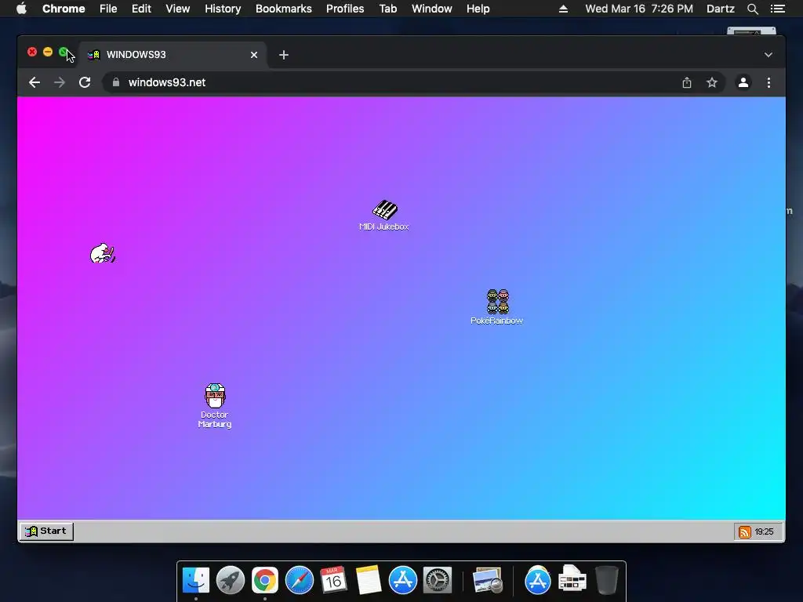The height and width of the screenshot is (602, 803).
Task: Open the Profiles menu
Action: [345, 9]
